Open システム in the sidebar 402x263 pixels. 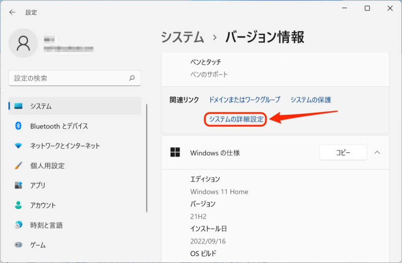pyautogui.click(x=75, y=106)
